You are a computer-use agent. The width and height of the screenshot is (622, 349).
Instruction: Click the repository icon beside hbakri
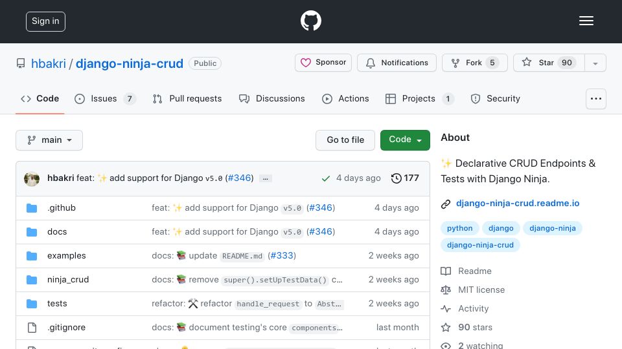(21, 63)
